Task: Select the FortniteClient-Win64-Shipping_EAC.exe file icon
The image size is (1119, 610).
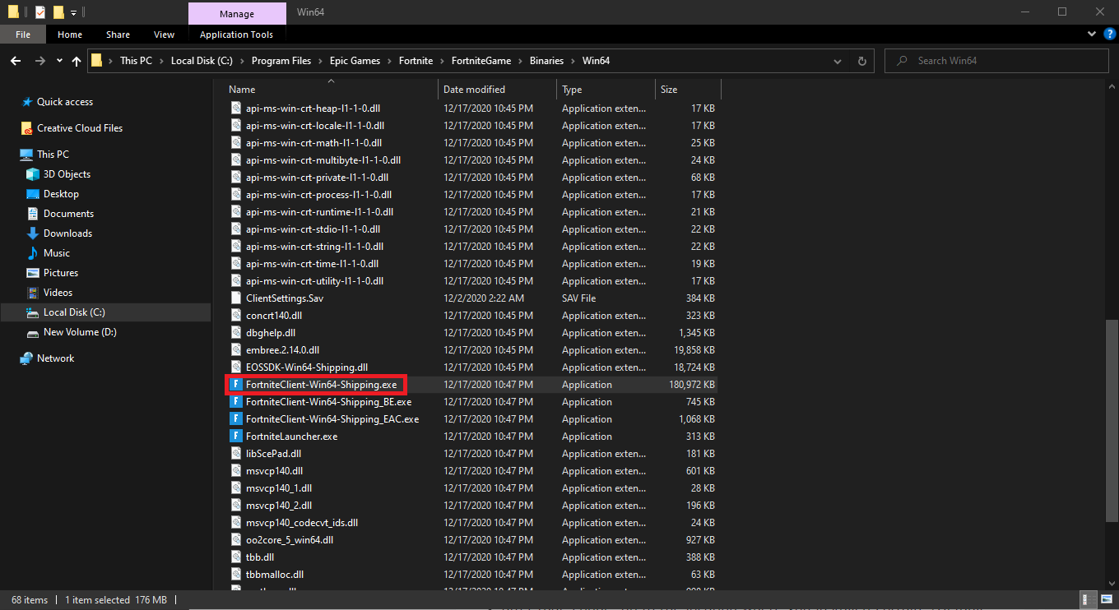Action: coord(236,419)
